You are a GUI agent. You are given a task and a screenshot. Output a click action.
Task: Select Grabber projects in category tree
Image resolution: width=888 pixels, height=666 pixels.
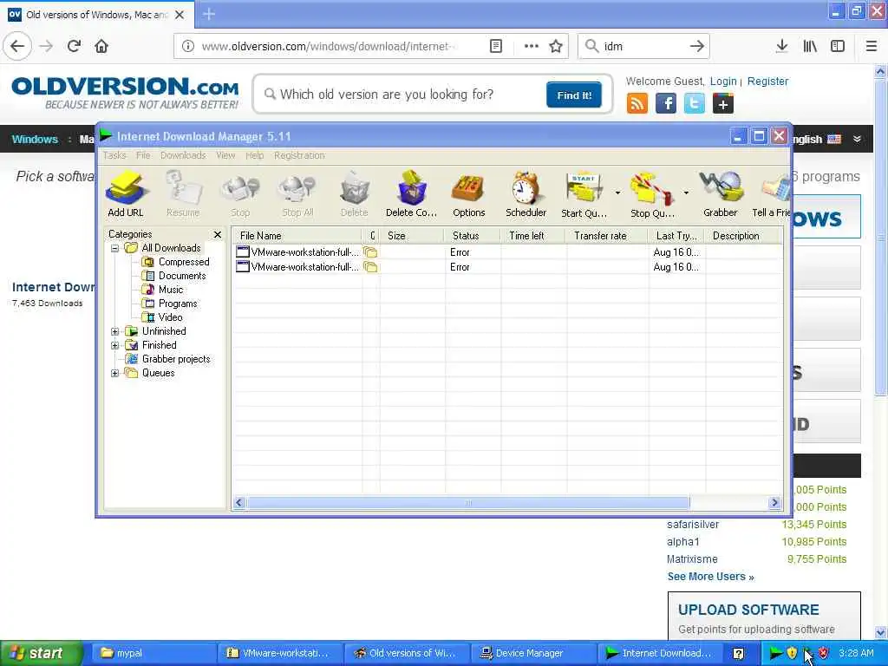[169, 359]
